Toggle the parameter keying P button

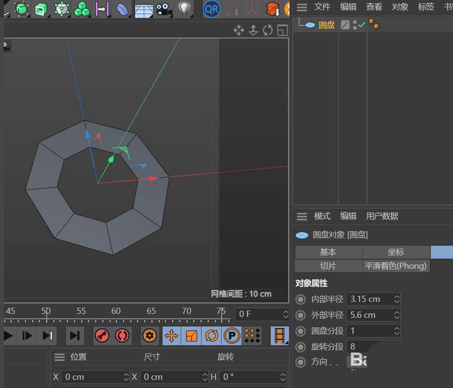point(232,336)
